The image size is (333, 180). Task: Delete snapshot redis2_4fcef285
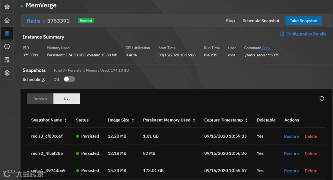(311, 154)
